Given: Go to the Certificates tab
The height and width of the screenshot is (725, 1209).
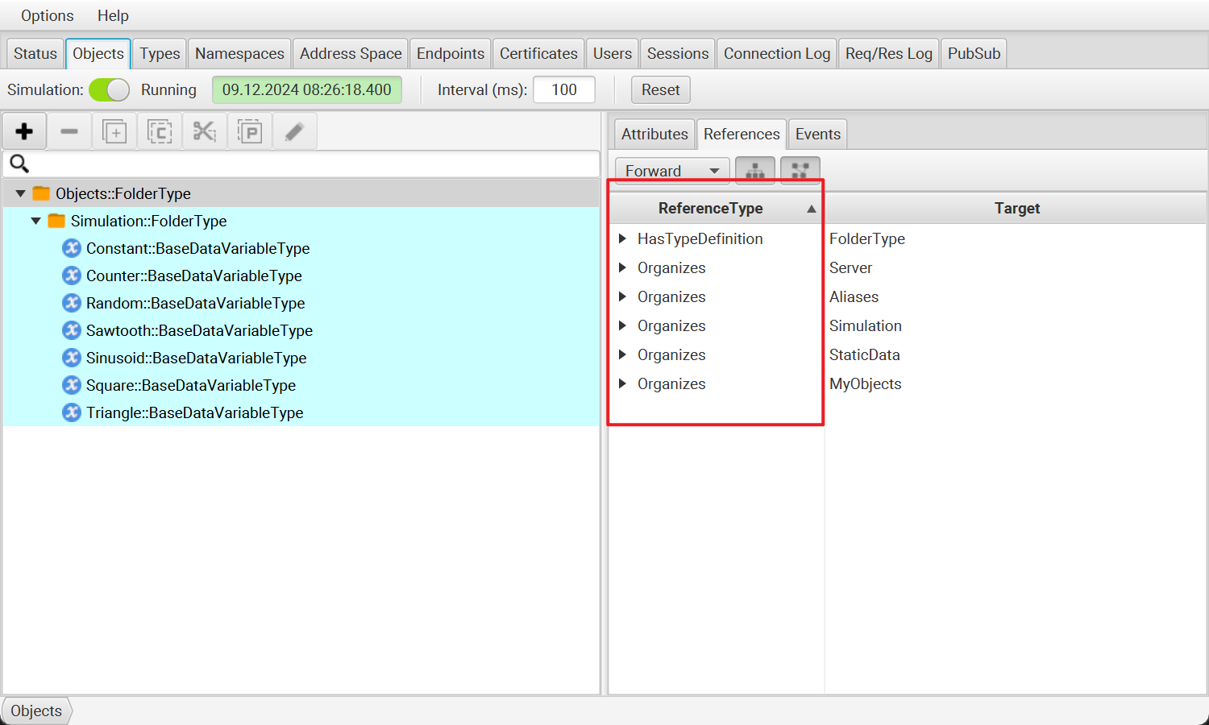Looking at the screenshot, I should 538,53.
